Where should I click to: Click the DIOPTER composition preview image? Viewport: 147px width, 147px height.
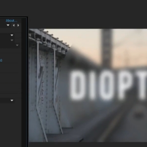coord(88,85)
